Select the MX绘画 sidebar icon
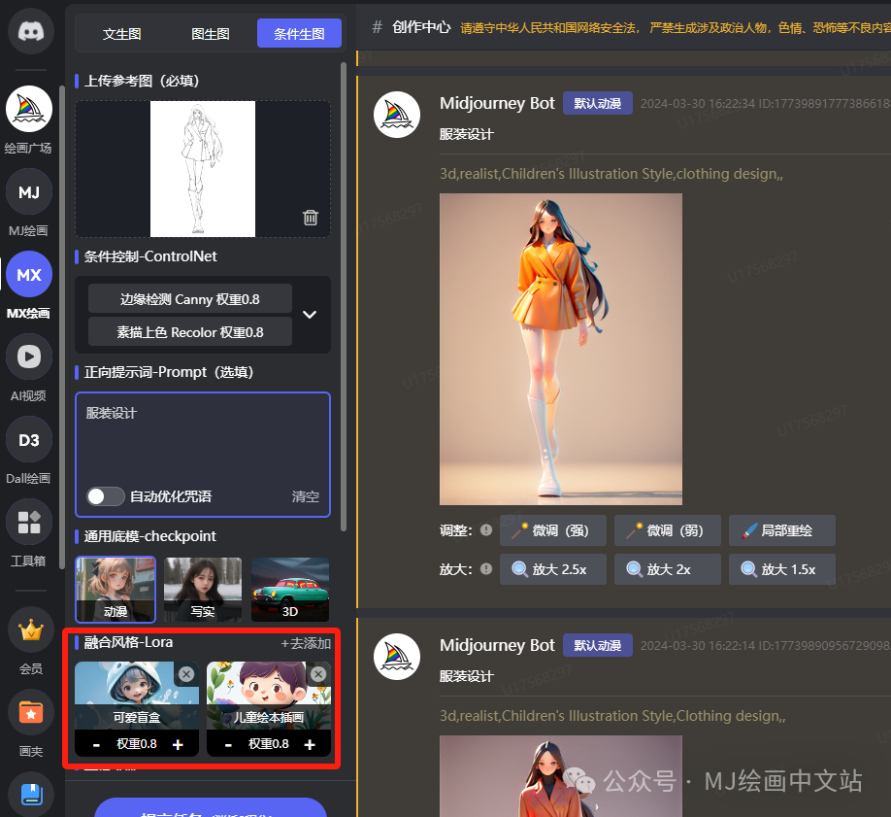 (29, 274)
